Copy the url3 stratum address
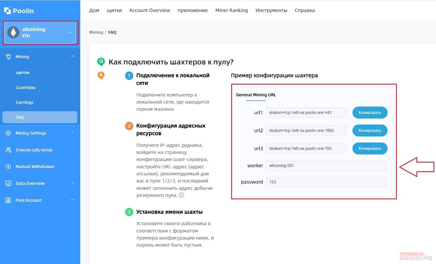Viewport: 436px width, 264px height. point(370,148)
